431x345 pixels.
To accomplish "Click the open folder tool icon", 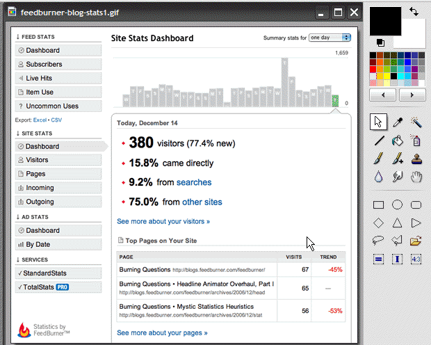I will click(x=416, y=241).
